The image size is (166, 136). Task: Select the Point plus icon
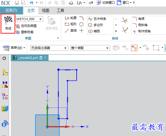click(x=81, y=31)
